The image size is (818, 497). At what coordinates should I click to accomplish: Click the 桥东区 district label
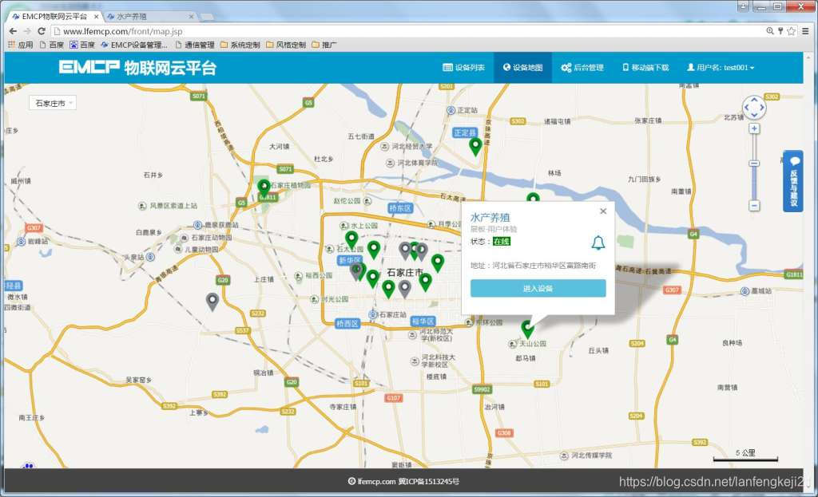pos(401,208)
